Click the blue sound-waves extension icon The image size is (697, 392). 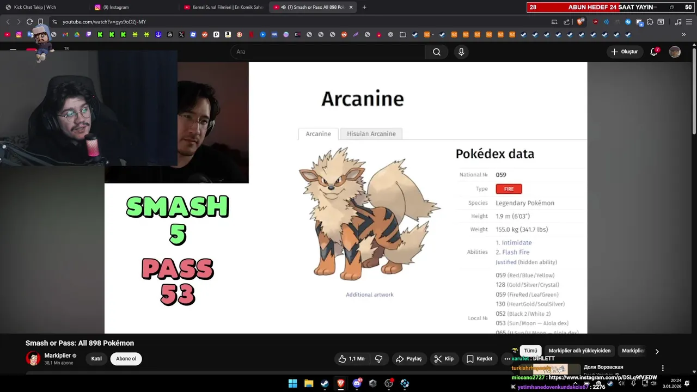click(606, 22)
